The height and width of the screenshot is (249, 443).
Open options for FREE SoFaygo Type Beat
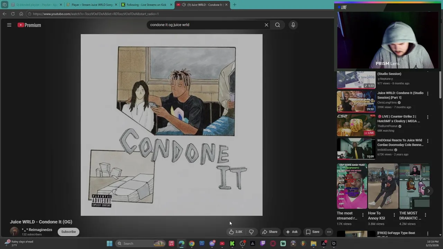(428, 234)
